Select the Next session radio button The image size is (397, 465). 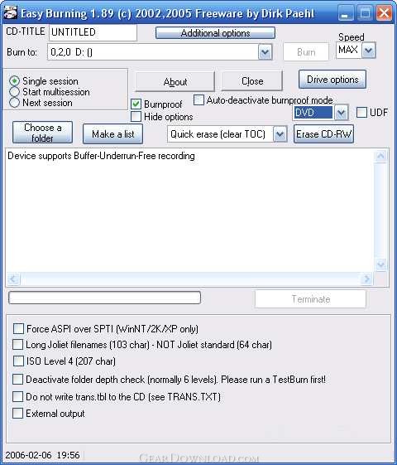point(15,103)
